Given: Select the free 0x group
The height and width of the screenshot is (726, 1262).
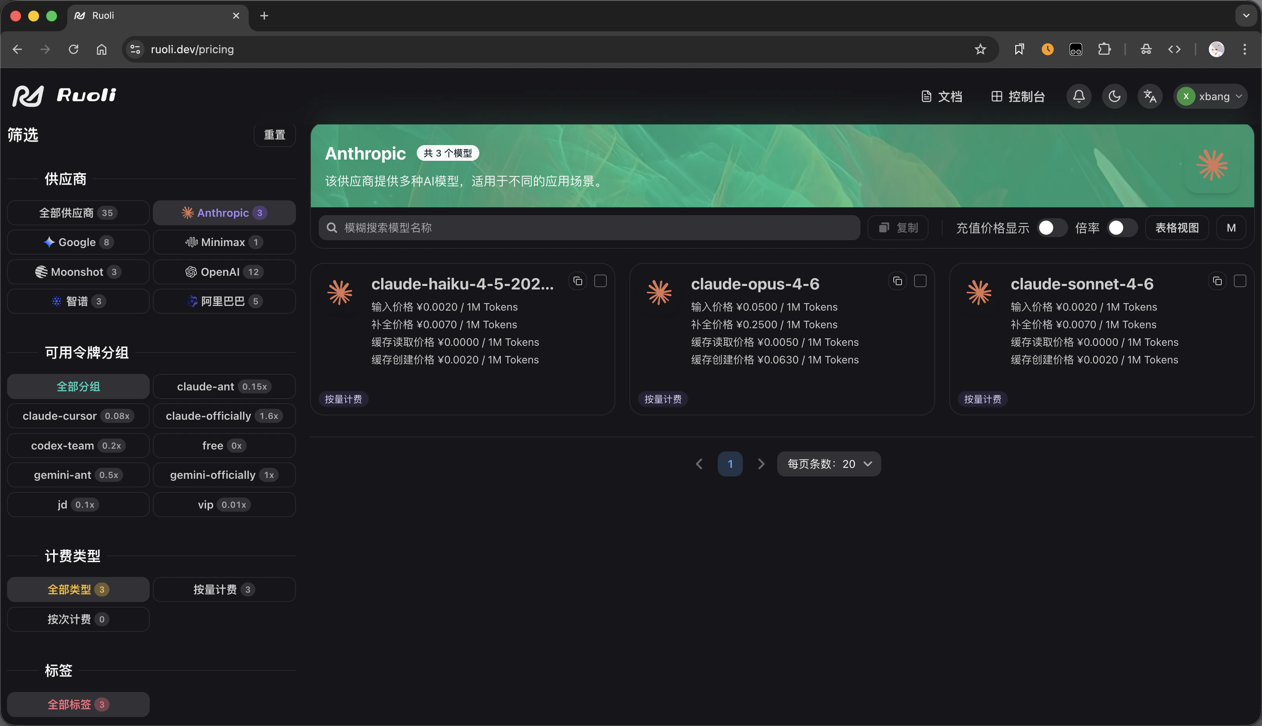Looking at the screenshot, I should [x=224, y=446].
